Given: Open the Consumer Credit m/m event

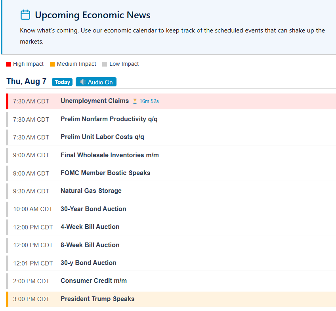Looking at the screenshot, I should (x=171, y=281).
